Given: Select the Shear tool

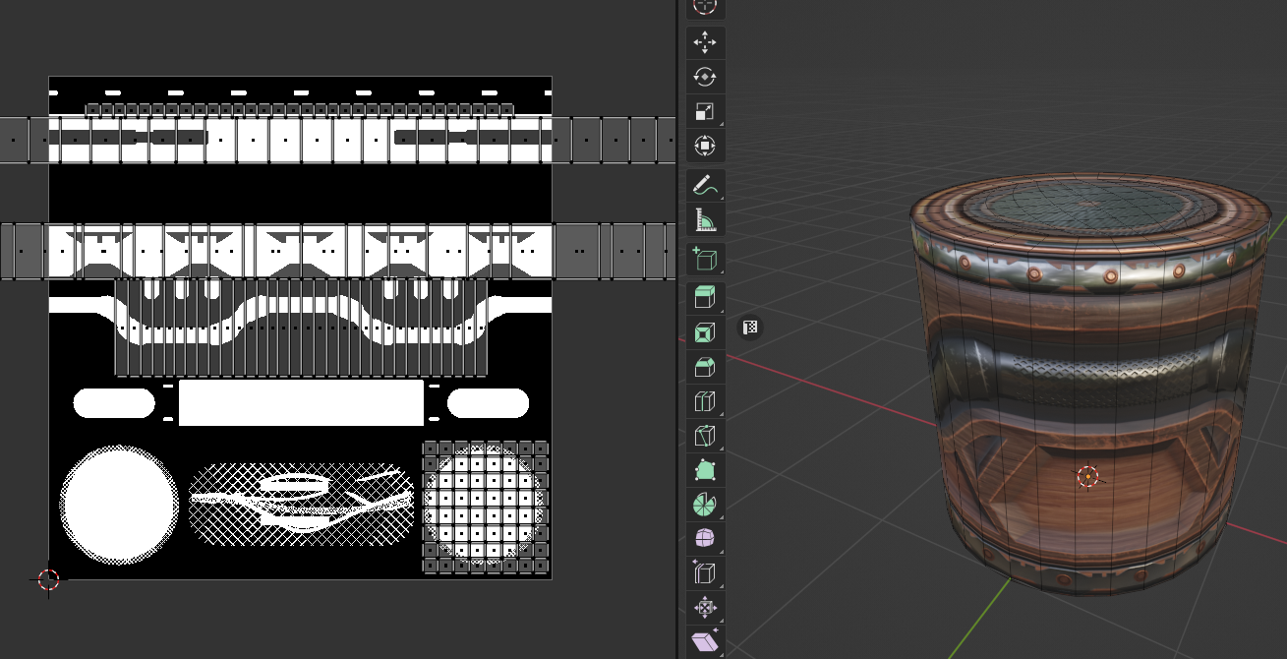Looking at the screenshot, I should pos(705,642).
